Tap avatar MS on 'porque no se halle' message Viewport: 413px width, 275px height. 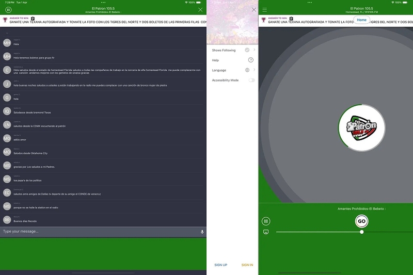(x=7, y=206)
